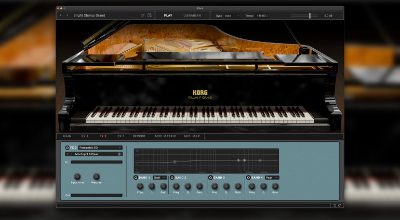Screen dimensions: 400x220
Task: Toggle the FX 2 power button
Action: (67, 148)
